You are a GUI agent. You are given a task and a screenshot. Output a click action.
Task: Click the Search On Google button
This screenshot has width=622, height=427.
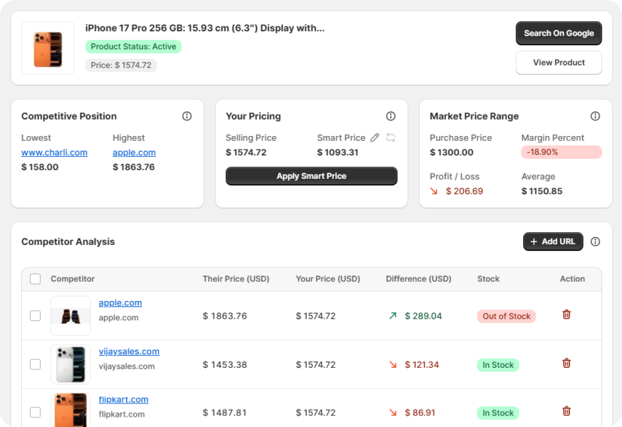point(558,33)
